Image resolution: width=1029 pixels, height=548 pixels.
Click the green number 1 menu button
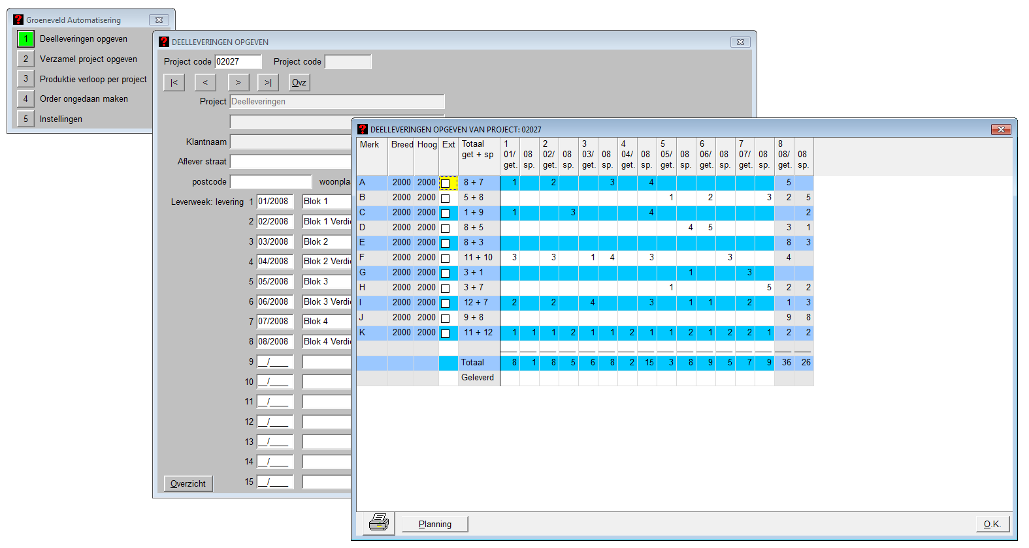pos(25,39)
